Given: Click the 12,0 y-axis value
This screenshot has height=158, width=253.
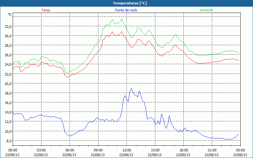Looking at the screenshot, I should [x=8, y=122].
